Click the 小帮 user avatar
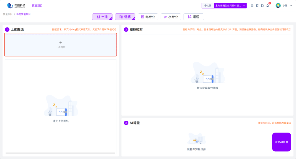The image size is (296, 159). [x=278, y=6]
